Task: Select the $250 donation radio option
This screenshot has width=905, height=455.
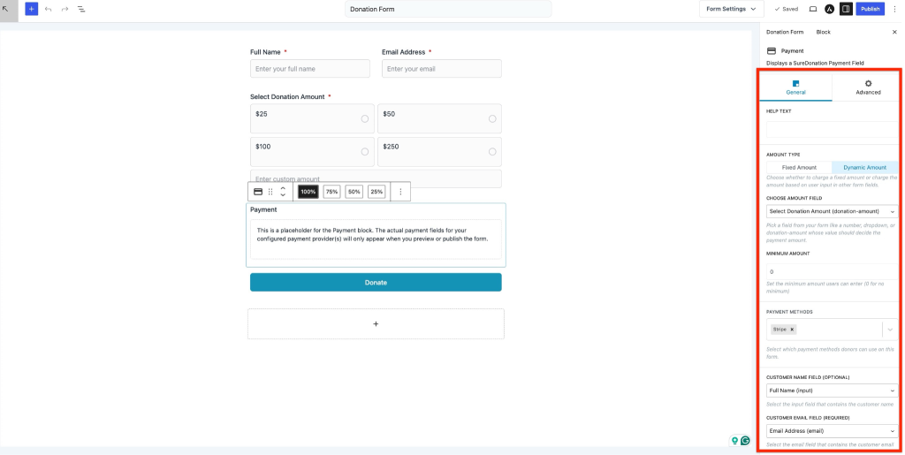Action: [492, 152]
